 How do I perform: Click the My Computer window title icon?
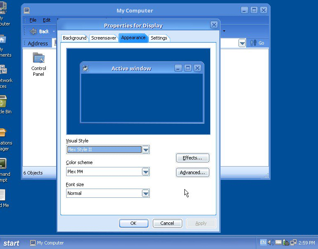27,10
